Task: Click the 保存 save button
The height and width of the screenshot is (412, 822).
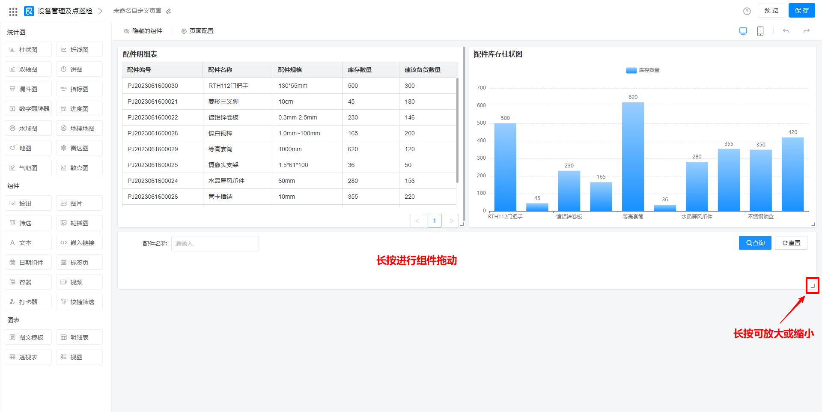Action: [801, 11]
